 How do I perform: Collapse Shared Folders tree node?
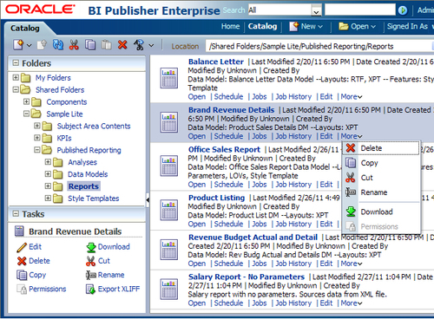coord(16,89)
